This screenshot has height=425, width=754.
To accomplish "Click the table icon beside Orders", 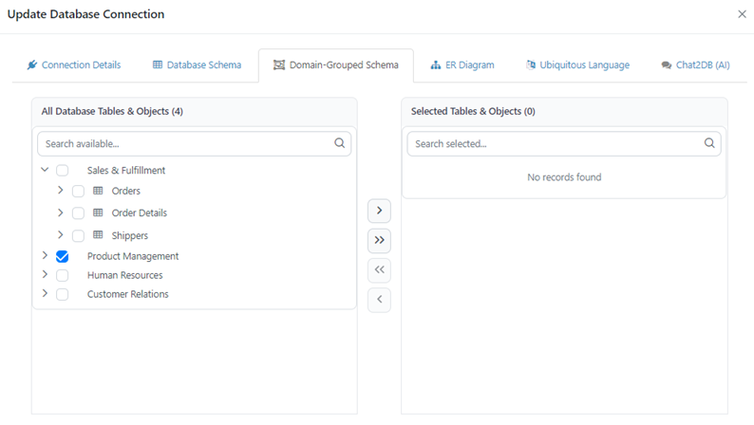I will pyautogui.click(x=98, y=191).
